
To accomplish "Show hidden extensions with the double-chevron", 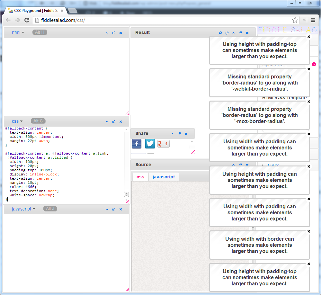I will click(x=304, y=20).
